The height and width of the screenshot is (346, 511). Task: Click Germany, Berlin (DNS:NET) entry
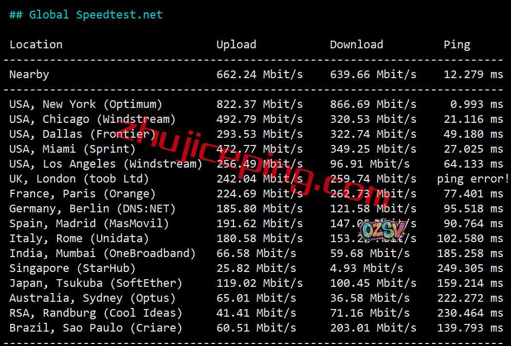point(92,209)
